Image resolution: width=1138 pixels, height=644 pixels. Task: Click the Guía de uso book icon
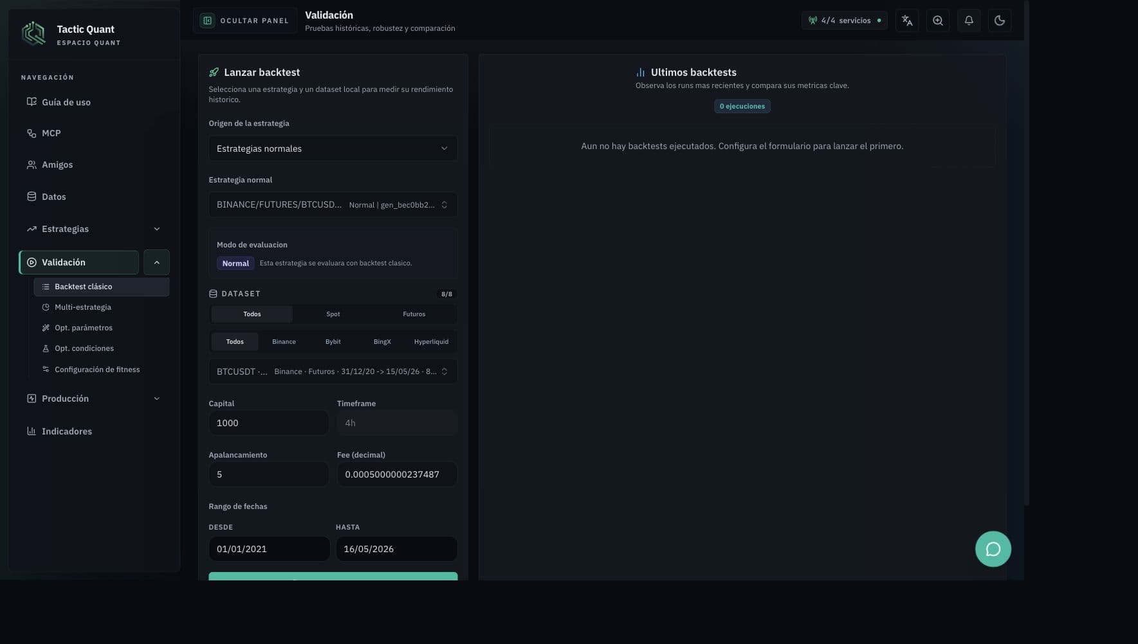(x=32, y=102)
